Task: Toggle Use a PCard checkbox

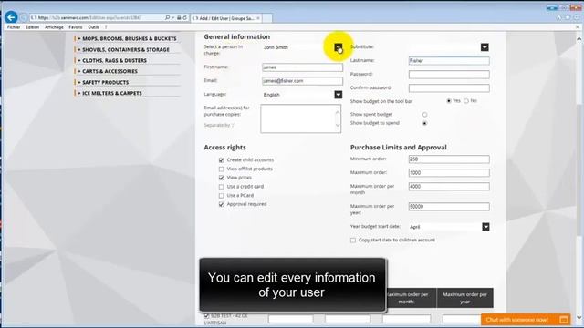Action: pos(221,195)
